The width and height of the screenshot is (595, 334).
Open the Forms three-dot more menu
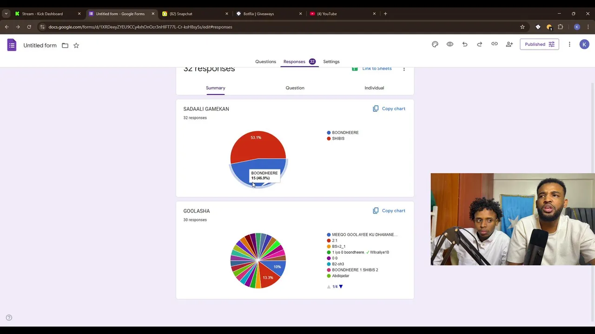tap(569, 45)
